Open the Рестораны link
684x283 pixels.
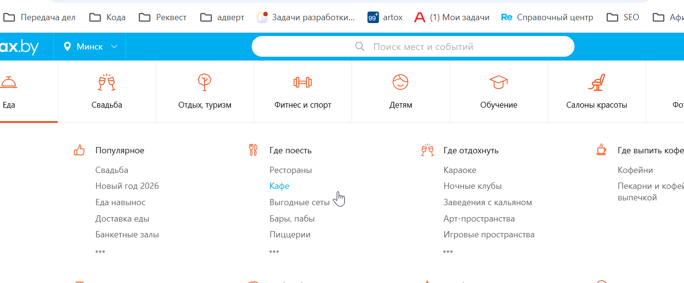coord(291,170)
